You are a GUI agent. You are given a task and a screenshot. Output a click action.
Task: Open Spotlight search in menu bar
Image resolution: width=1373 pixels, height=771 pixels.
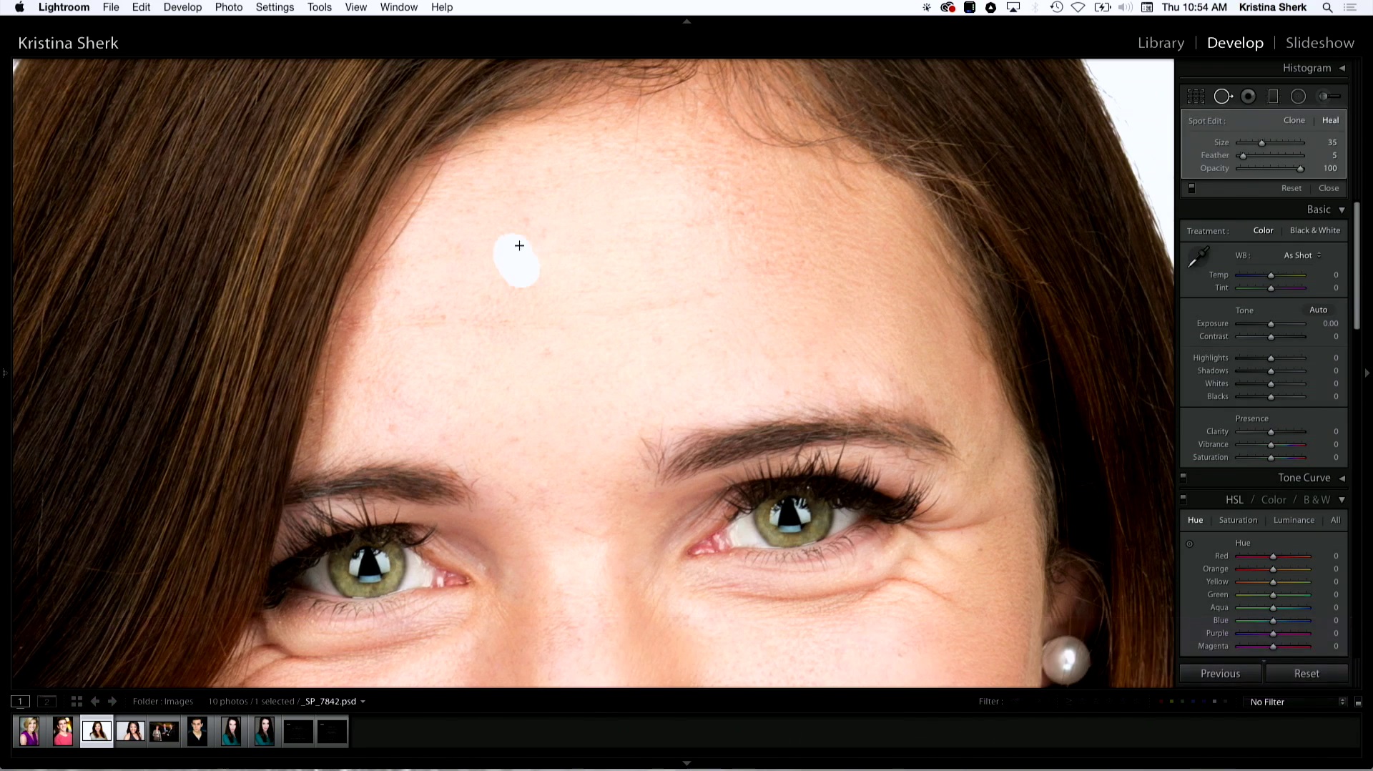click(1327, 7)
